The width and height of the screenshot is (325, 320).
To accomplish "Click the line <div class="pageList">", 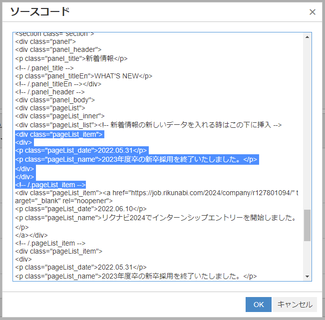I will (x=50, y=108).
